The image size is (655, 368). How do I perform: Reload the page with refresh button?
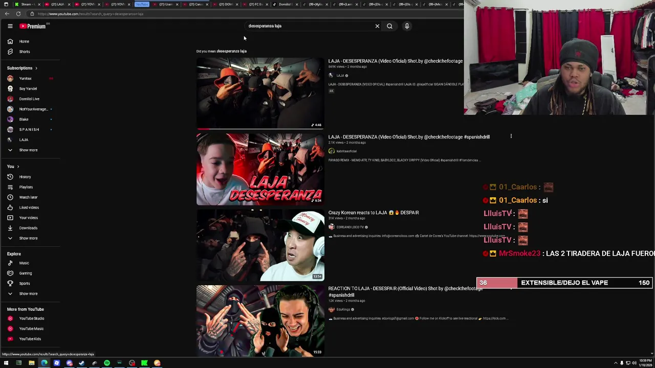pos(18,14)
